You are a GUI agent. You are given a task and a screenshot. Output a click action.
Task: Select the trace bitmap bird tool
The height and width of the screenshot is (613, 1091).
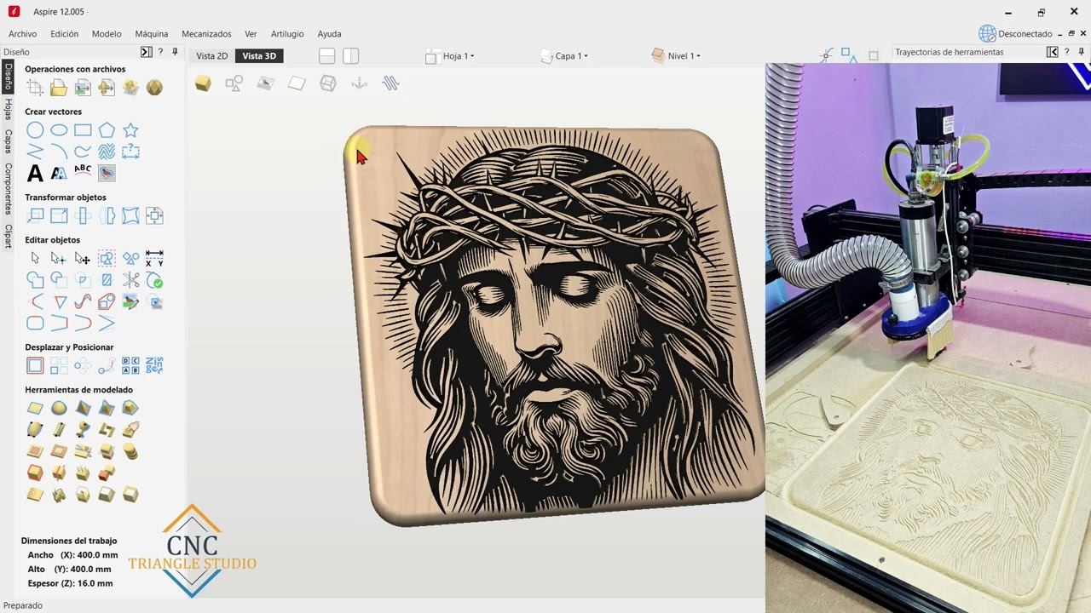tap(107, 173)
